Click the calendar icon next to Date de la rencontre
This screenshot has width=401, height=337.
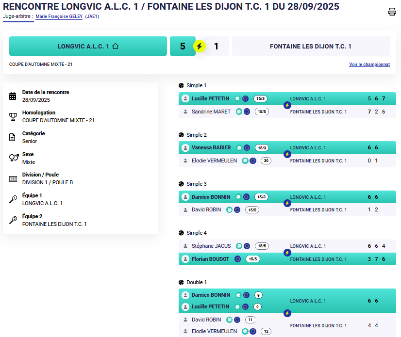[x=13, y=96]
